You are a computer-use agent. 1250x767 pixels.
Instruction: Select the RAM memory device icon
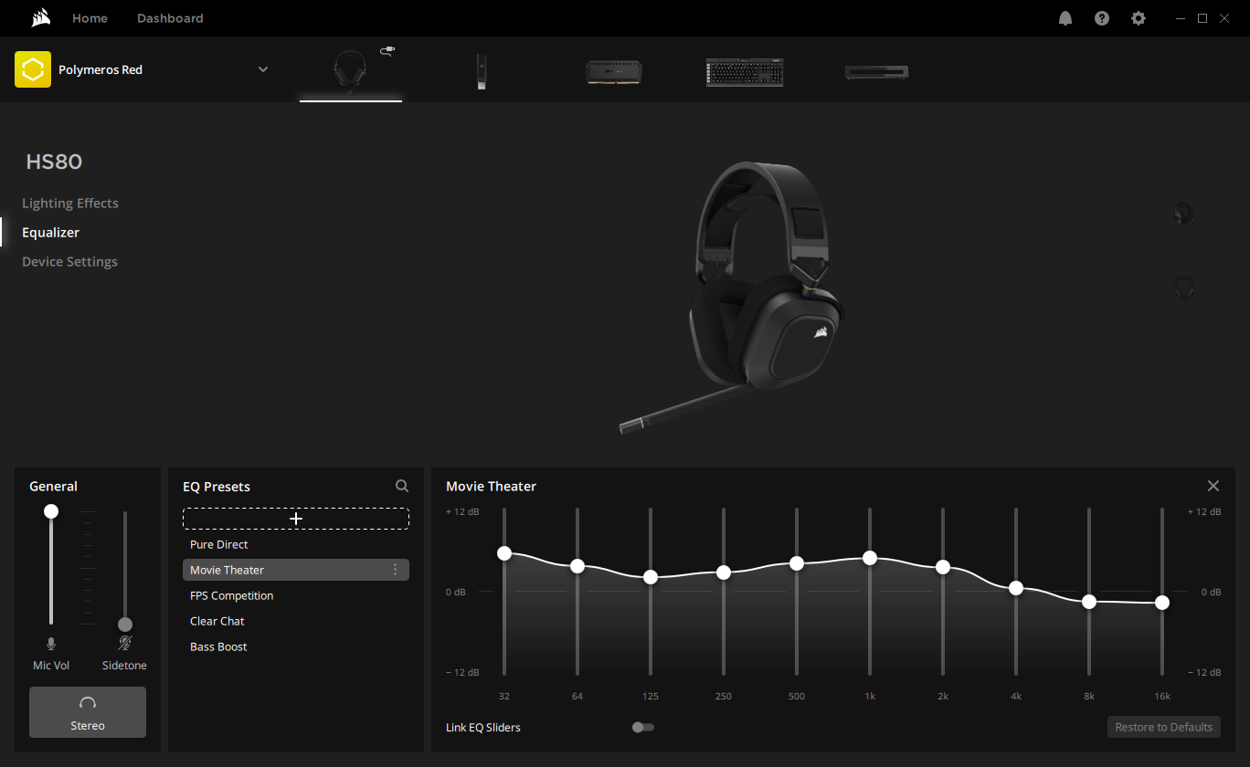(x=614, y=71)
